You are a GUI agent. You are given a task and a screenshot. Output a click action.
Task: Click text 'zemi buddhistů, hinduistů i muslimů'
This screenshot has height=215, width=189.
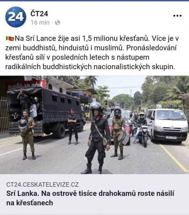point(64,48)
